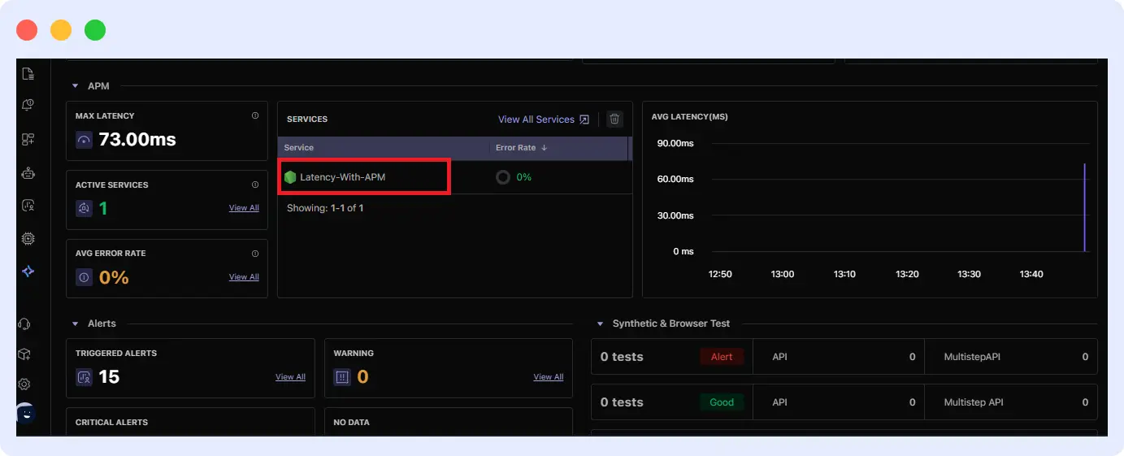Open the dashboard add-widget icon in sidebar

(x=28, y=139)
